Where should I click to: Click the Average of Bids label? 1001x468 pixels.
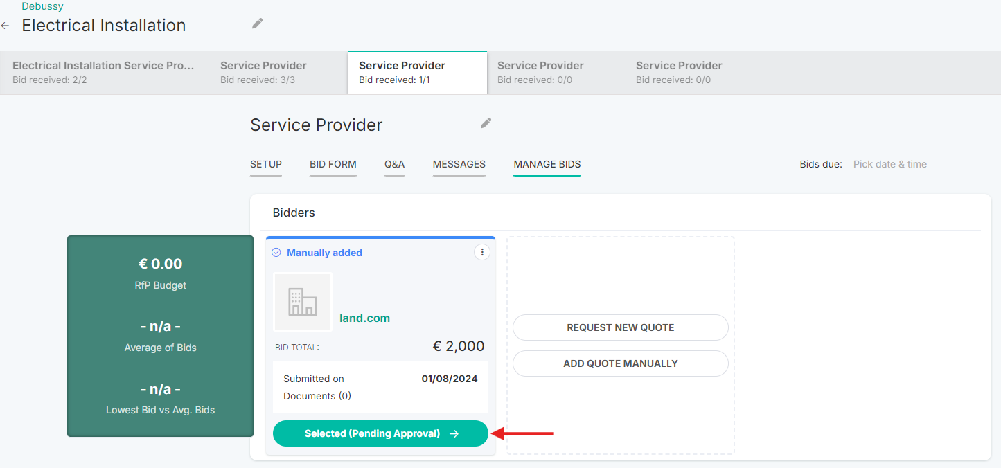pyautogui.click(x=161, y=348)
